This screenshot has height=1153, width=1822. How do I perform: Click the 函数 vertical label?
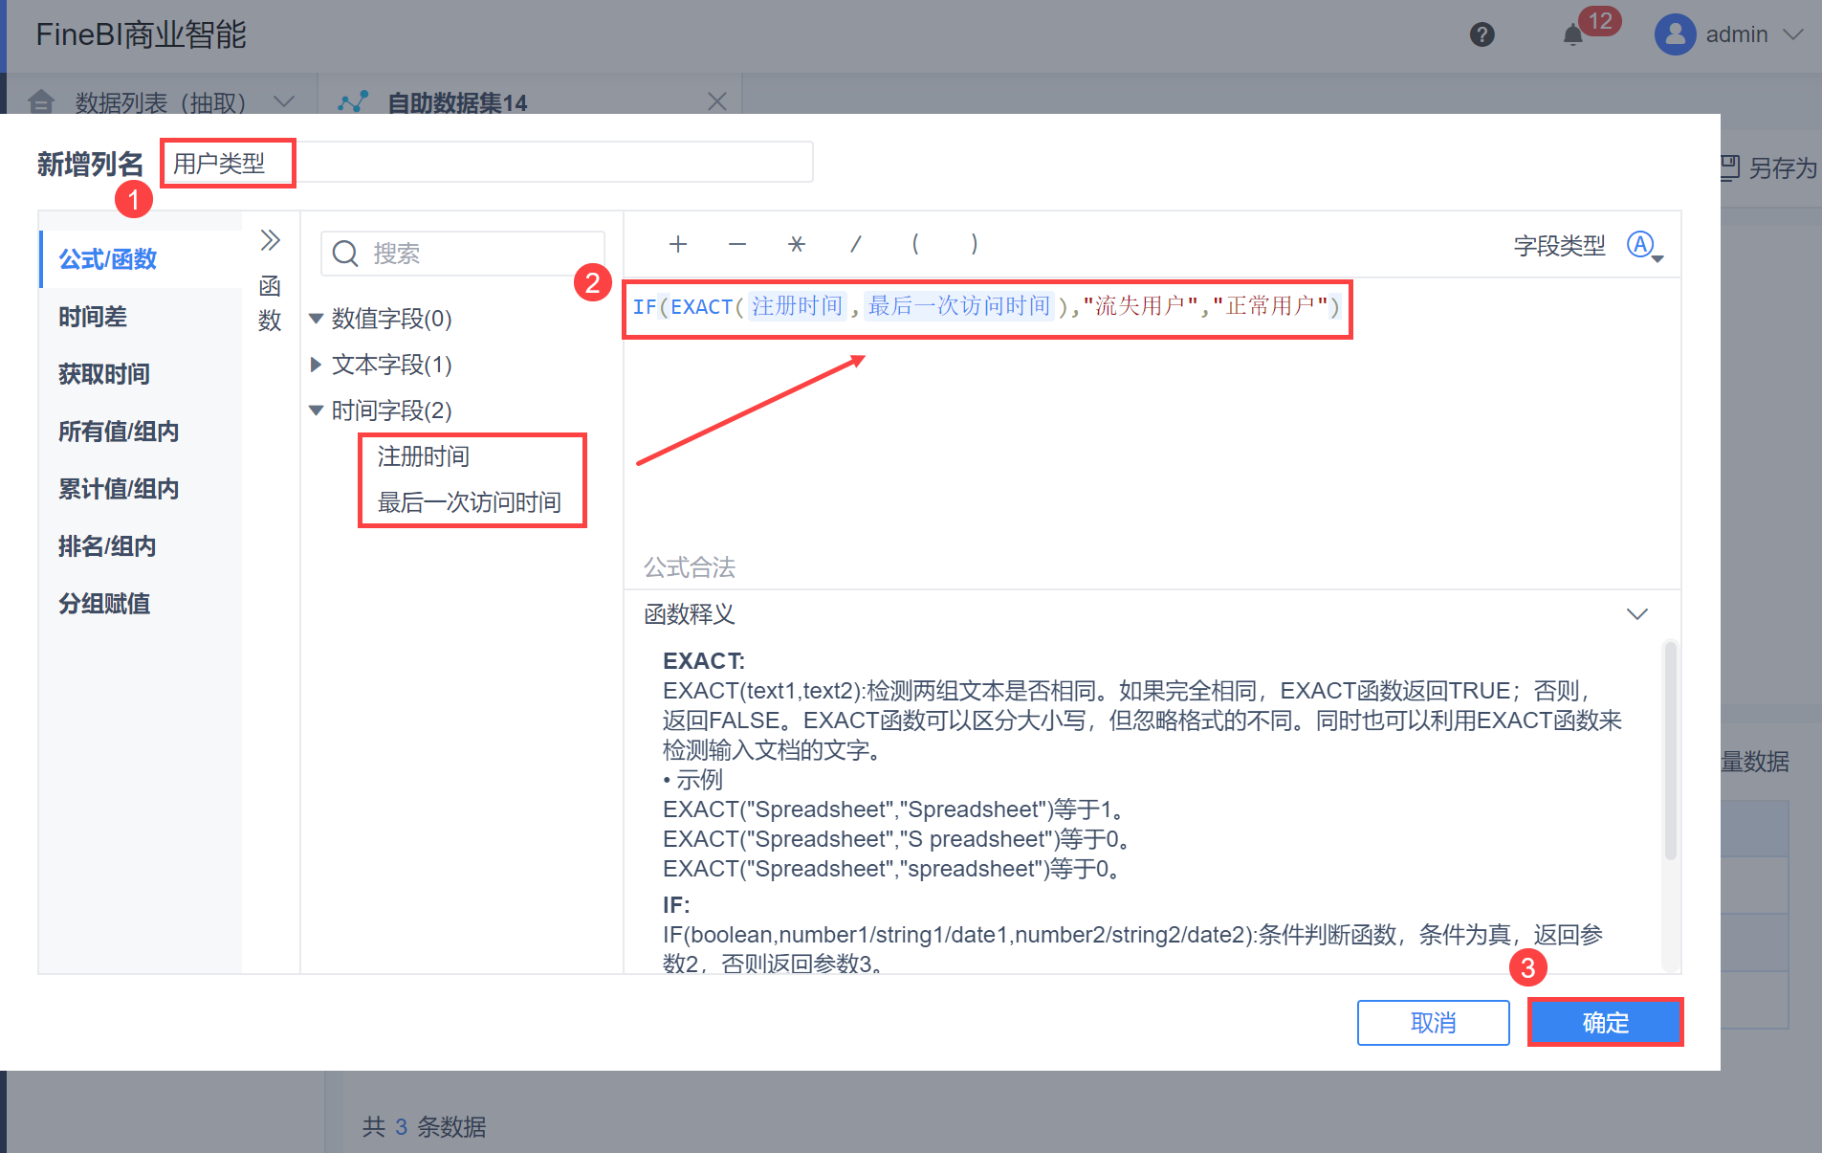pos(271,302)
